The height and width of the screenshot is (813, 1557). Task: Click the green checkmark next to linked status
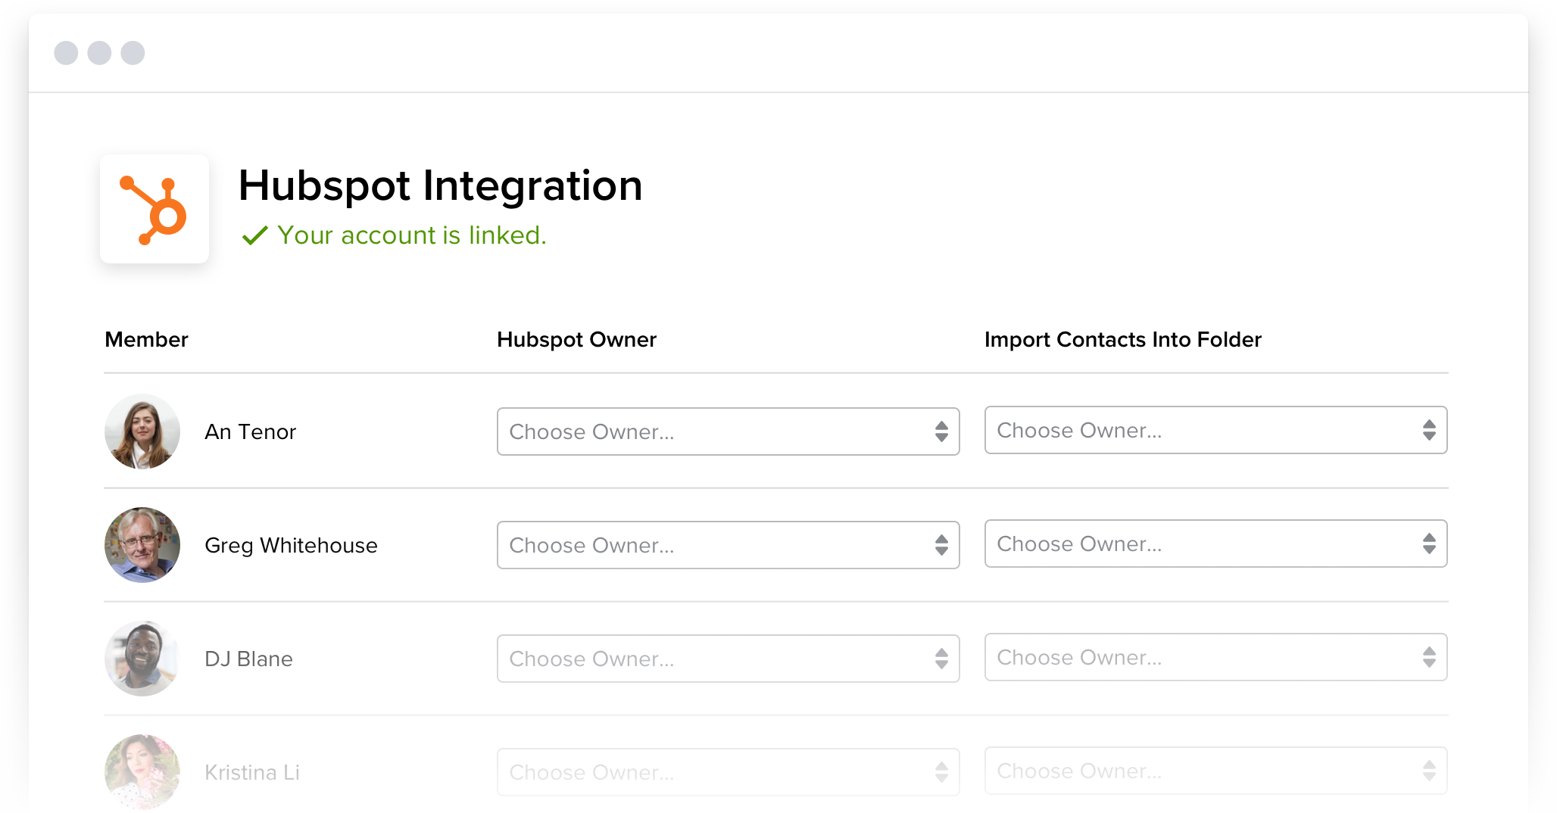[x=255, y=235]
